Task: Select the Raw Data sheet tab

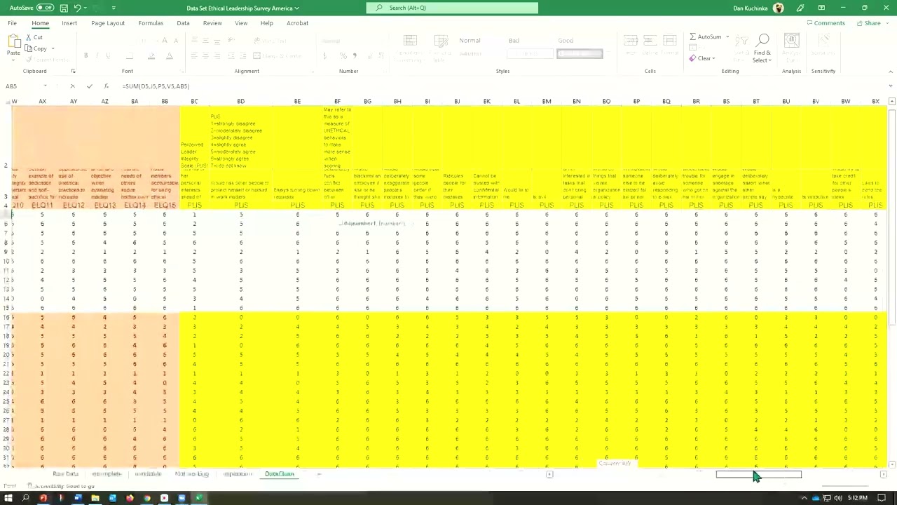Action: [x=65, y=474]
